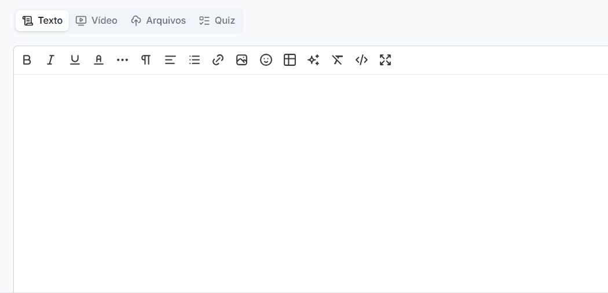Apply italic formatting

pyautogui.click(x=50, y=60)
